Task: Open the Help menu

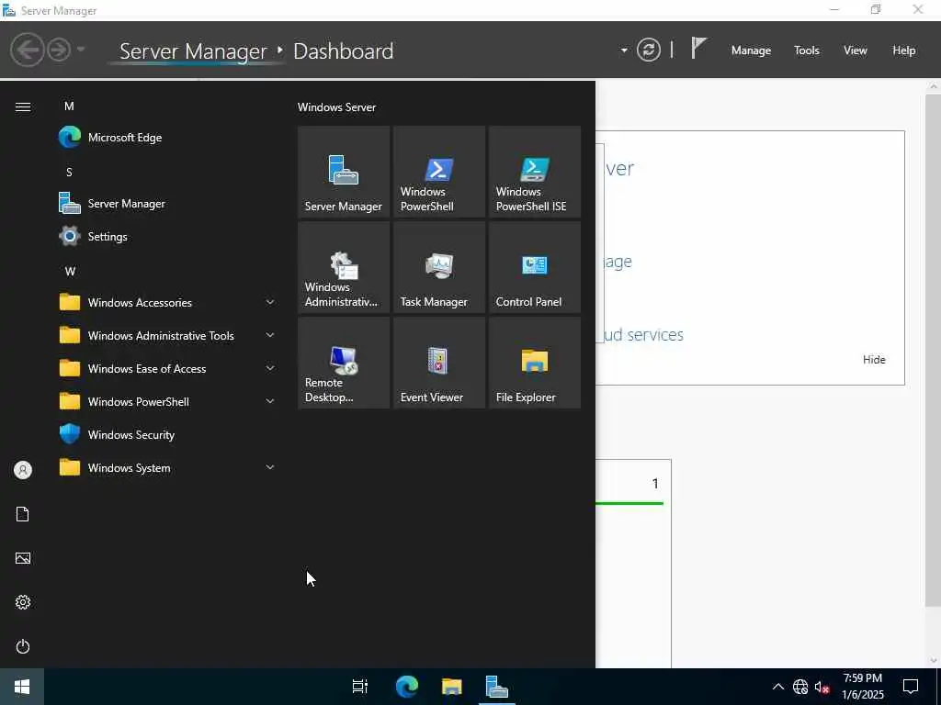Action: [903, 50]
